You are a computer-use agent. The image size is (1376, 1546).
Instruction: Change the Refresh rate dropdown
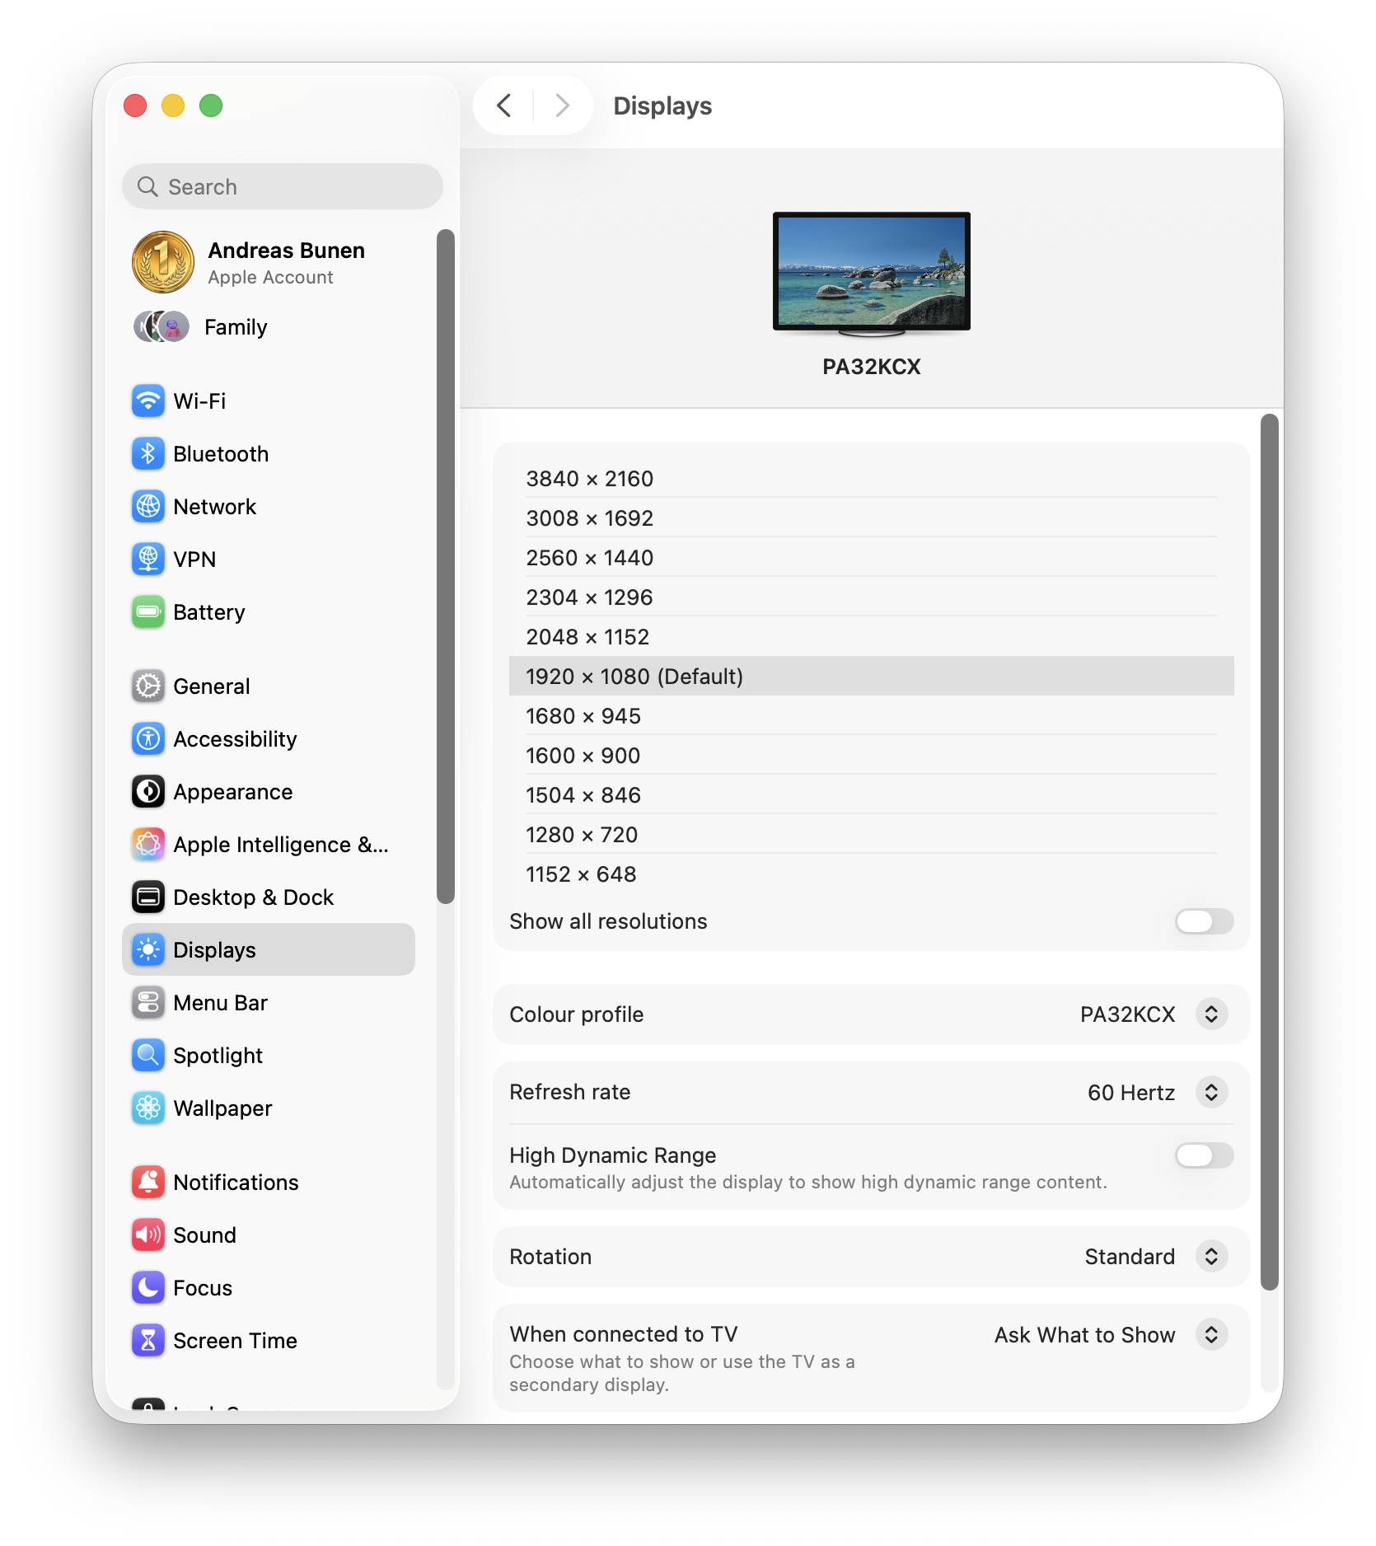(1210, 1093)
